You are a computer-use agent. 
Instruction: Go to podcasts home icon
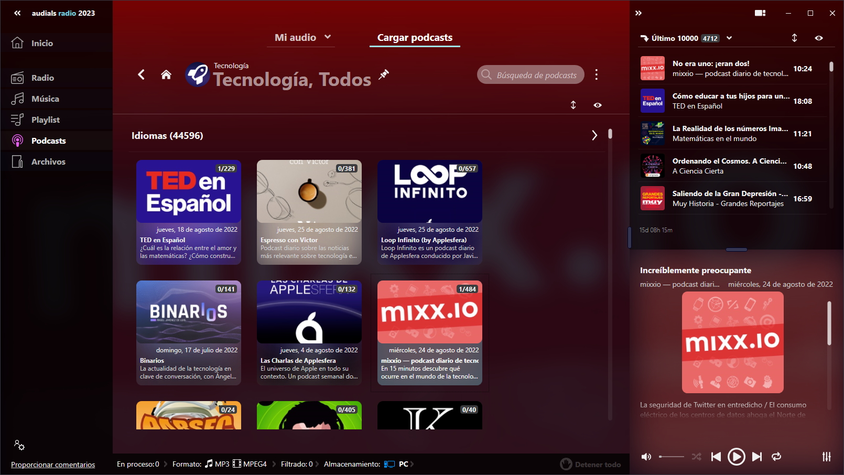tap(166, 74)
